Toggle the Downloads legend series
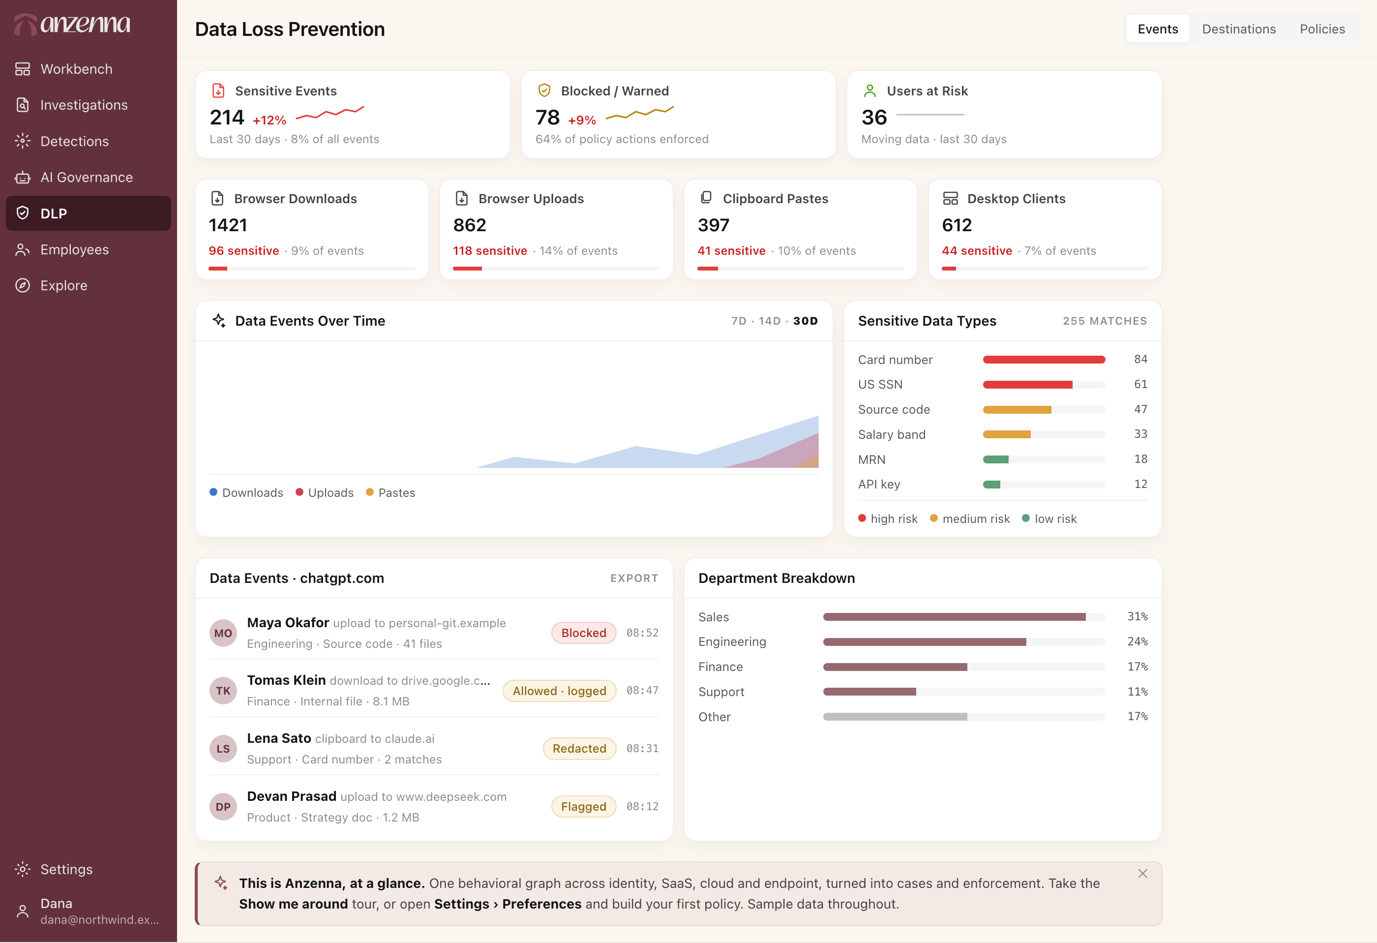 (x=246, y=492)
